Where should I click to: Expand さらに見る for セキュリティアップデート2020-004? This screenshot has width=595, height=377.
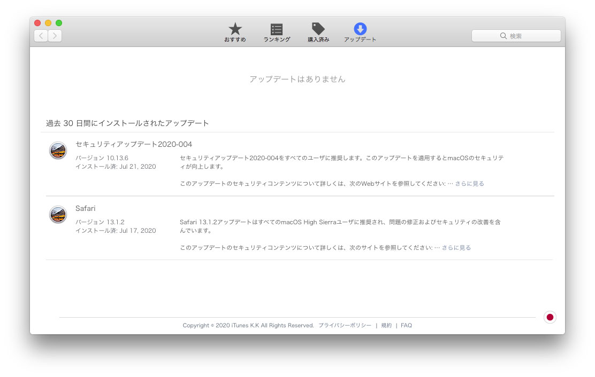[x=469, y=184]
